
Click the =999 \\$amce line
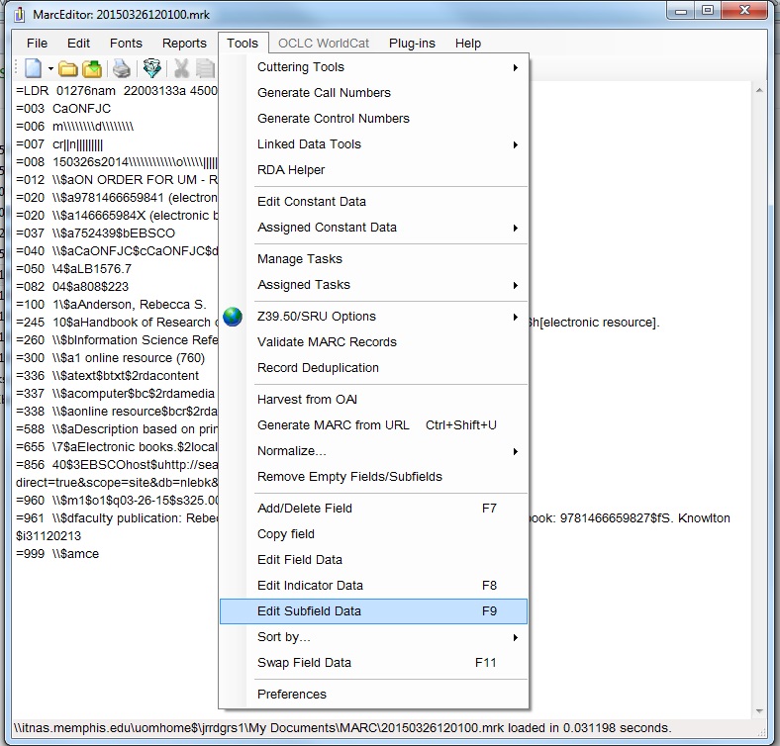tap(57, 554)
